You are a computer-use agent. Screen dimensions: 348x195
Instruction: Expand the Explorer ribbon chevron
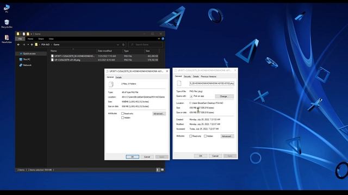click(x=159, y=38)
